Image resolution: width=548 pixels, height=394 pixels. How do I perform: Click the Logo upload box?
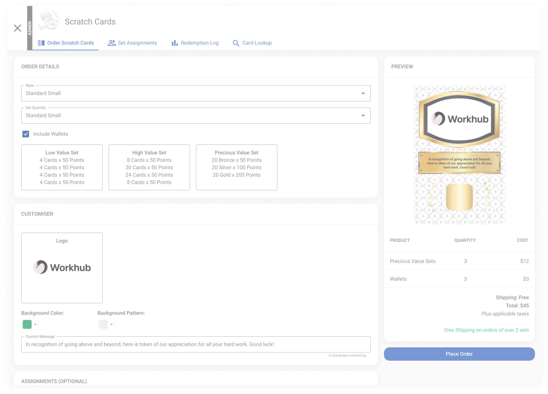pyautogui.click(x=62, y=268)
